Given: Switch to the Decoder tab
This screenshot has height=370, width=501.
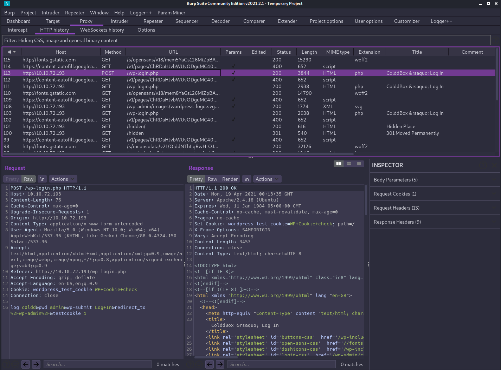Looking at the screenshot, I should (x=220, y=21).
